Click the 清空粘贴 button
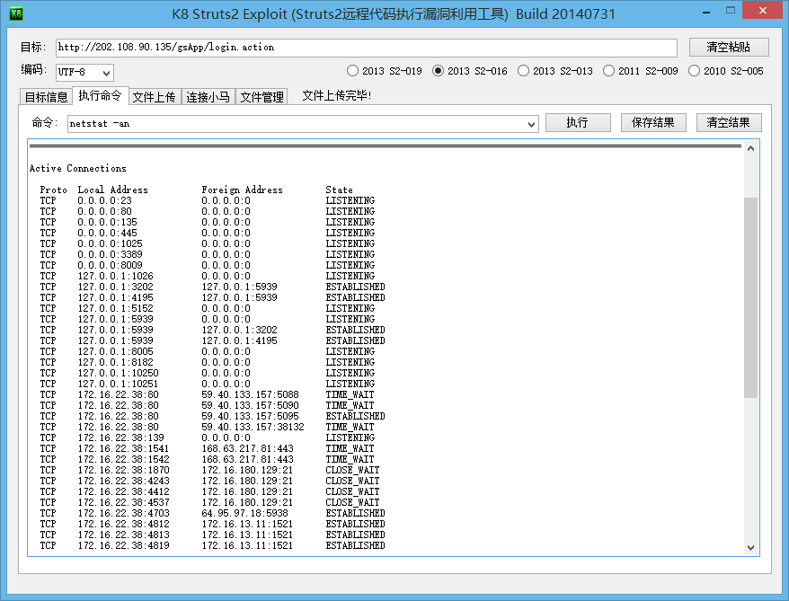The height and width of the screenshot is (601, 789). 729,48
